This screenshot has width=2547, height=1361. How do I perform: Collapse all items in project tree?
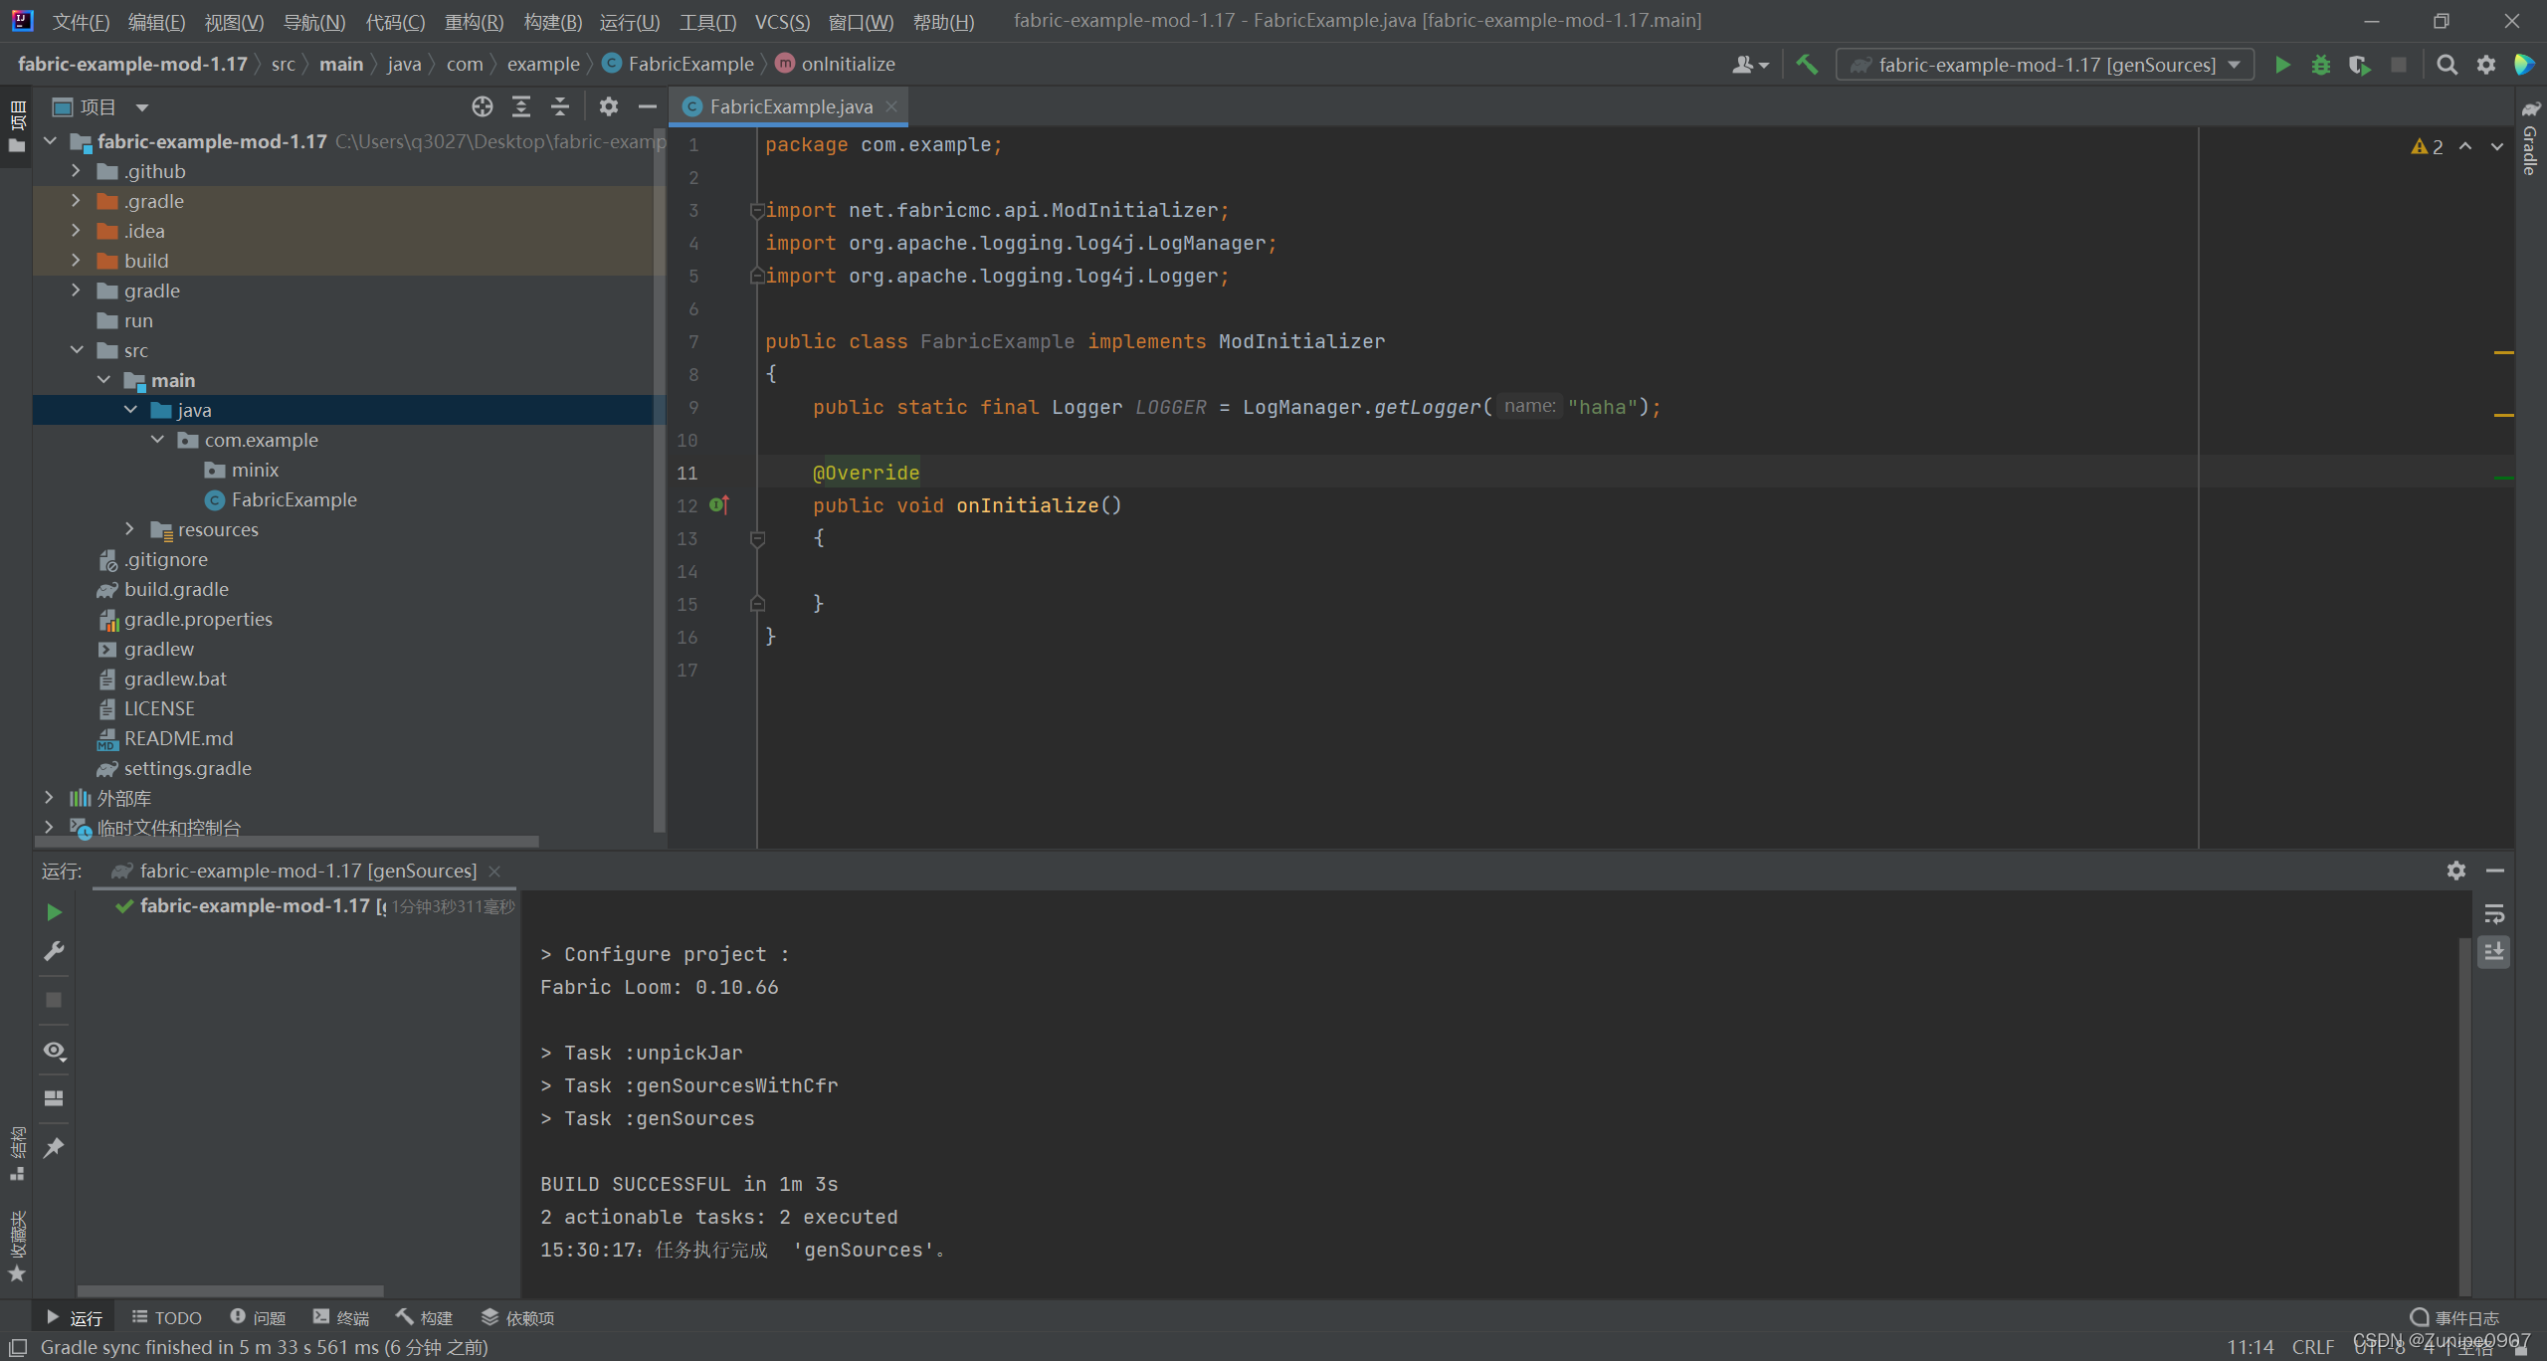560,106
